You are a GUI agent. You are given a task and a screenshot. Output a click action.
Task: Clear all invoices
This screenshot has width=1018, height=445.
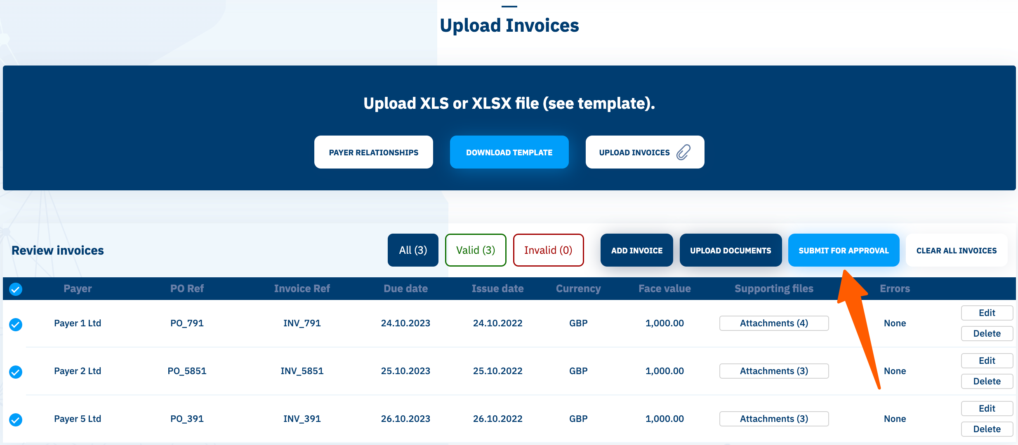(x=957, y=250)
